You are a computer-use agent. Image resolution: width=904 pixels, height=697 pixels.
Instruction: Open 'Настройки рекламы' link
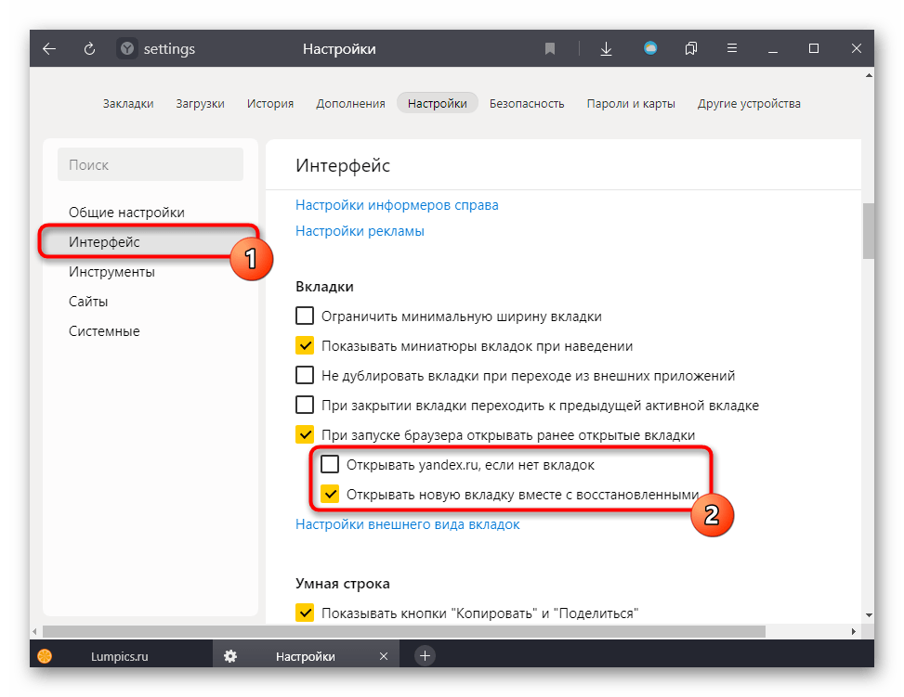[360, 231]
